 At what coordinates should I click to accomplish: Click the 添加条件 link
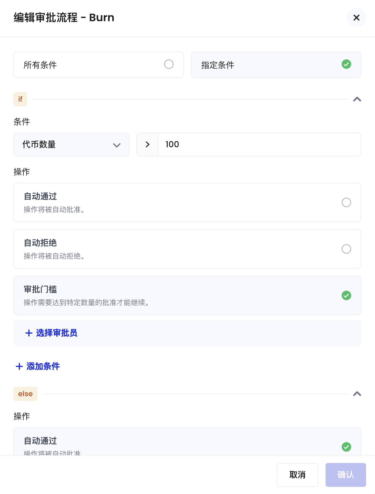coord(43,366)
